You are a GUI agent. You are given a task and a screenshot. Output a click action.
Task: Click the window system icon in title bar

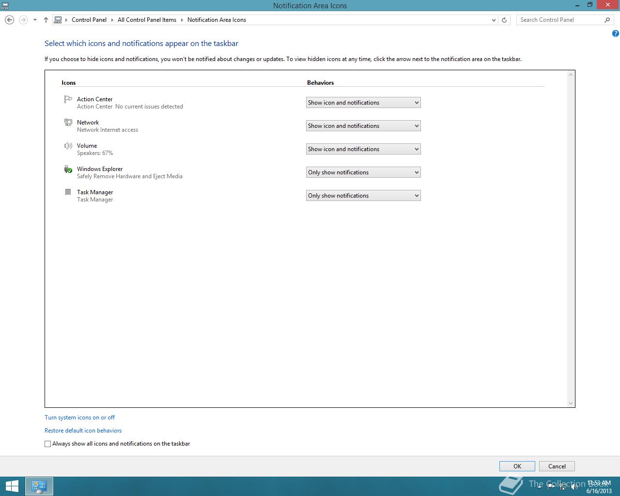point(5,5)
